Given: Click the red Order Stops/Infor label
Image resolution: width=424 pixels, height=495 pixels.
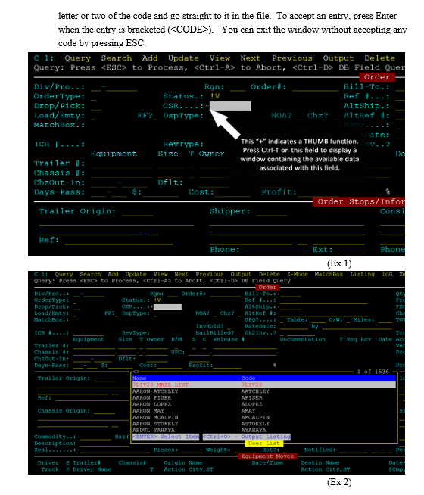Looking at the screenshot, I should pos(359,202).
